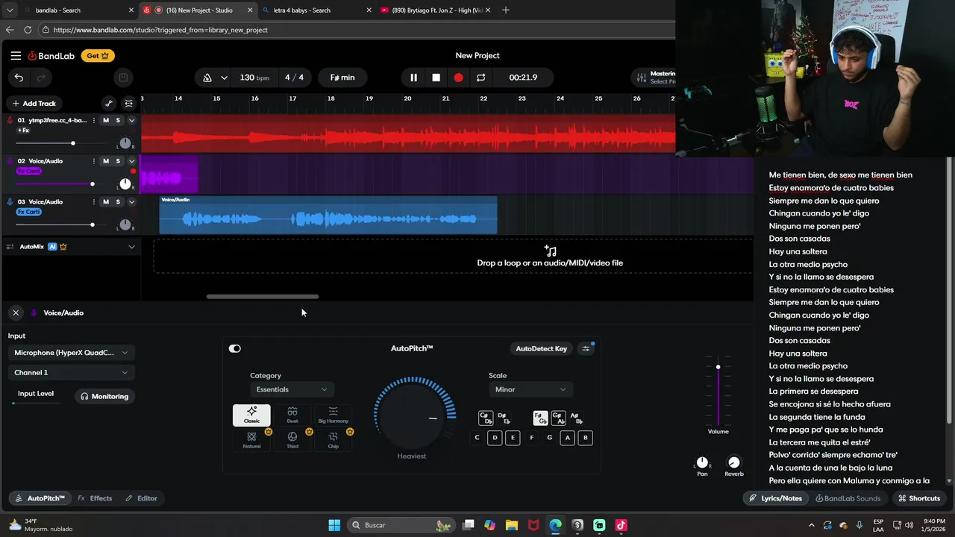955x537 pixels.
Task: Mute track 01 ytmp3free
Action: [106, 120]
